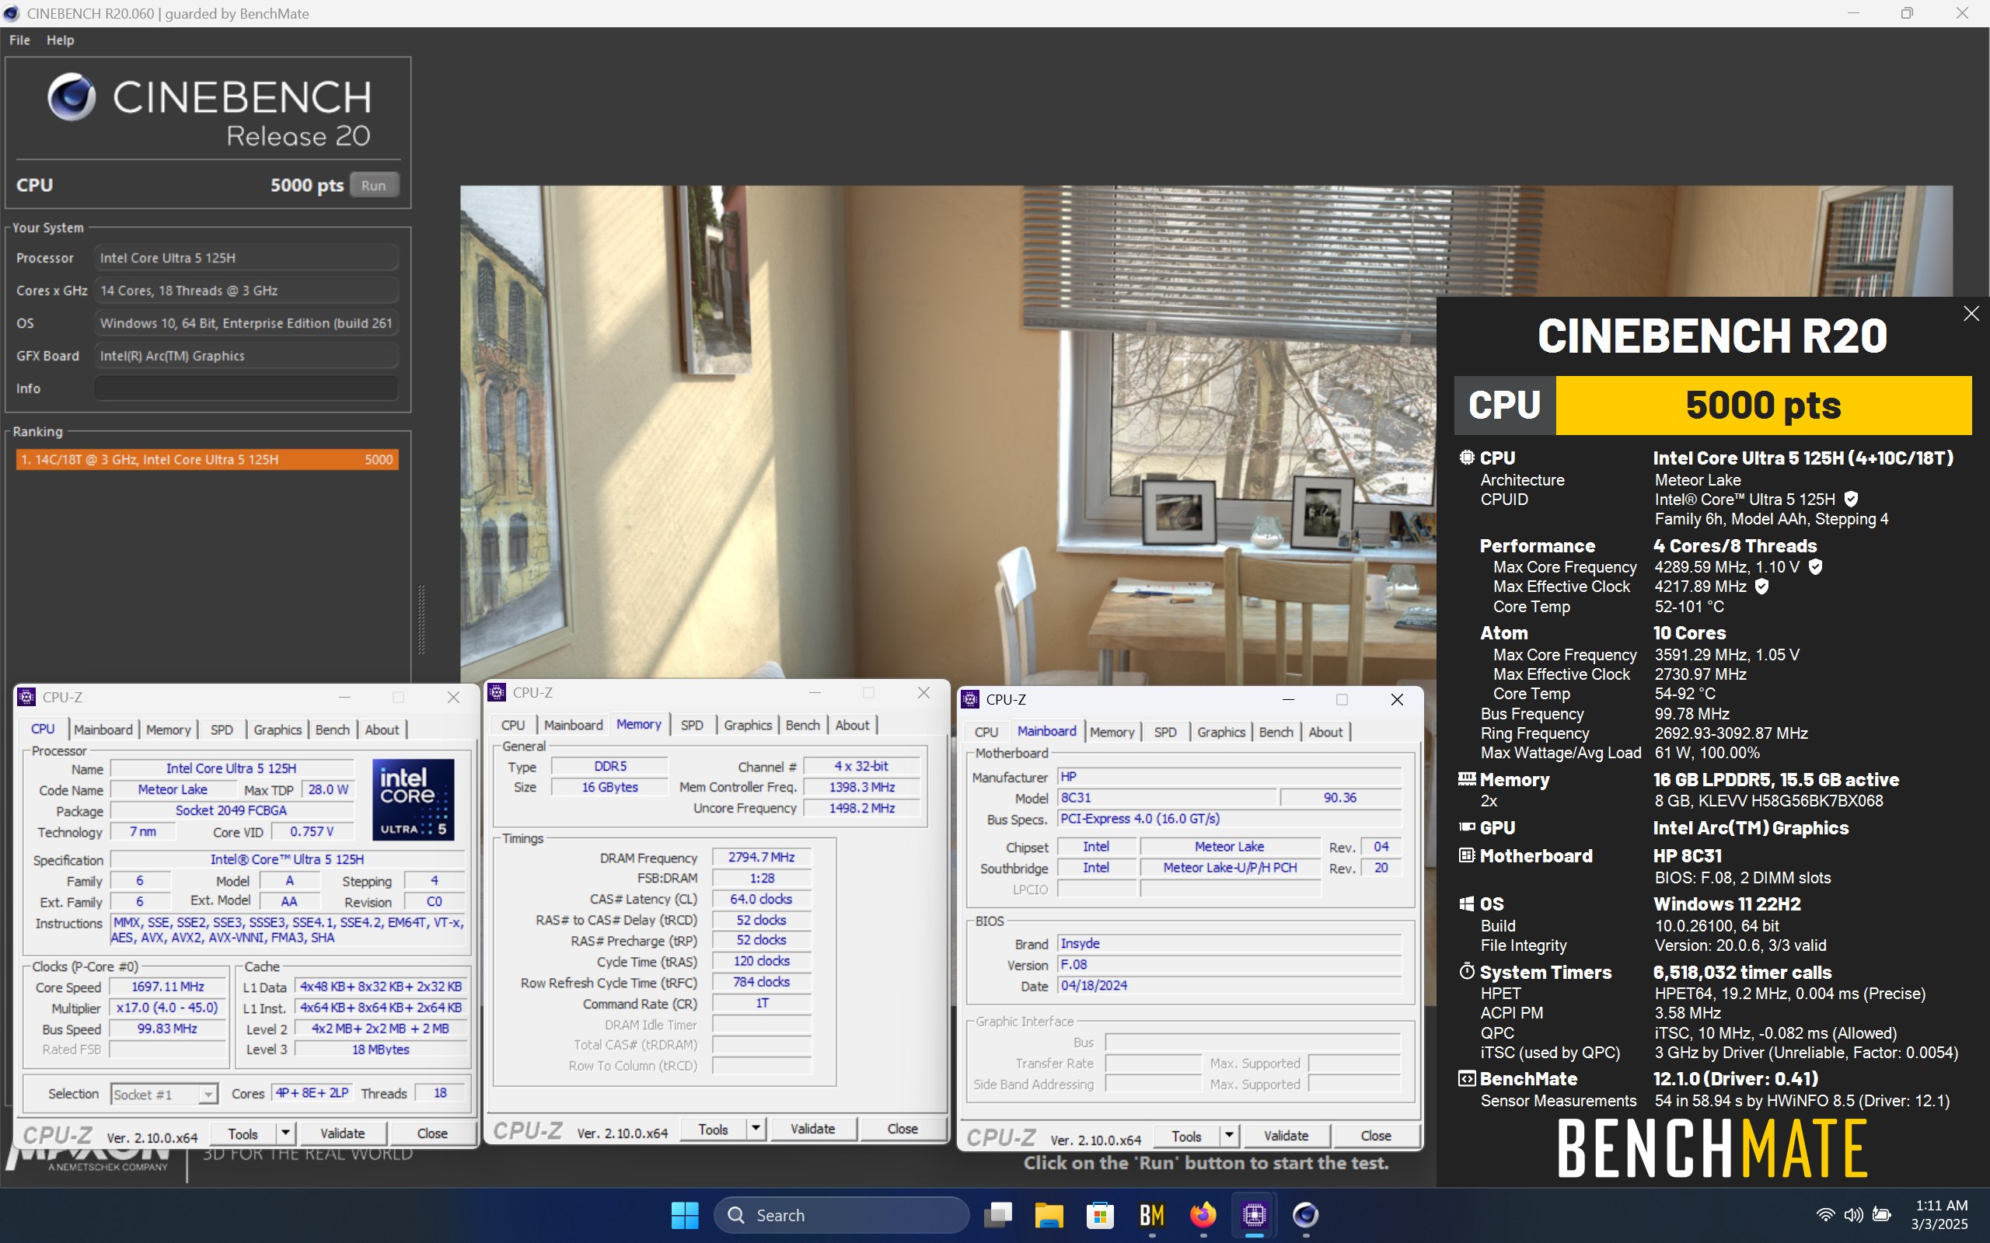
Task: Click Validate in left CPU-Z window
Action: [x=342, y=1133]
